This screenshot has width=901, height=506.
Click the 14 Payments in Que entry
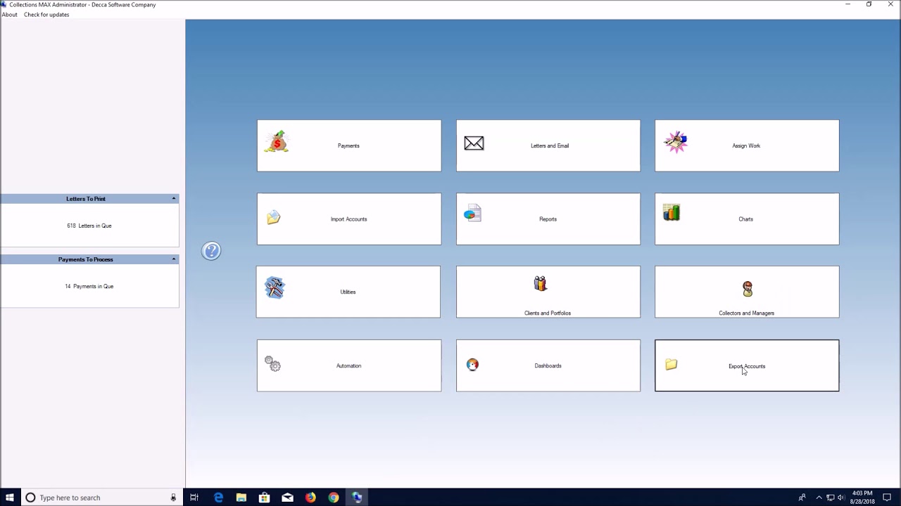pyautogui.click(x=89, y=286)
